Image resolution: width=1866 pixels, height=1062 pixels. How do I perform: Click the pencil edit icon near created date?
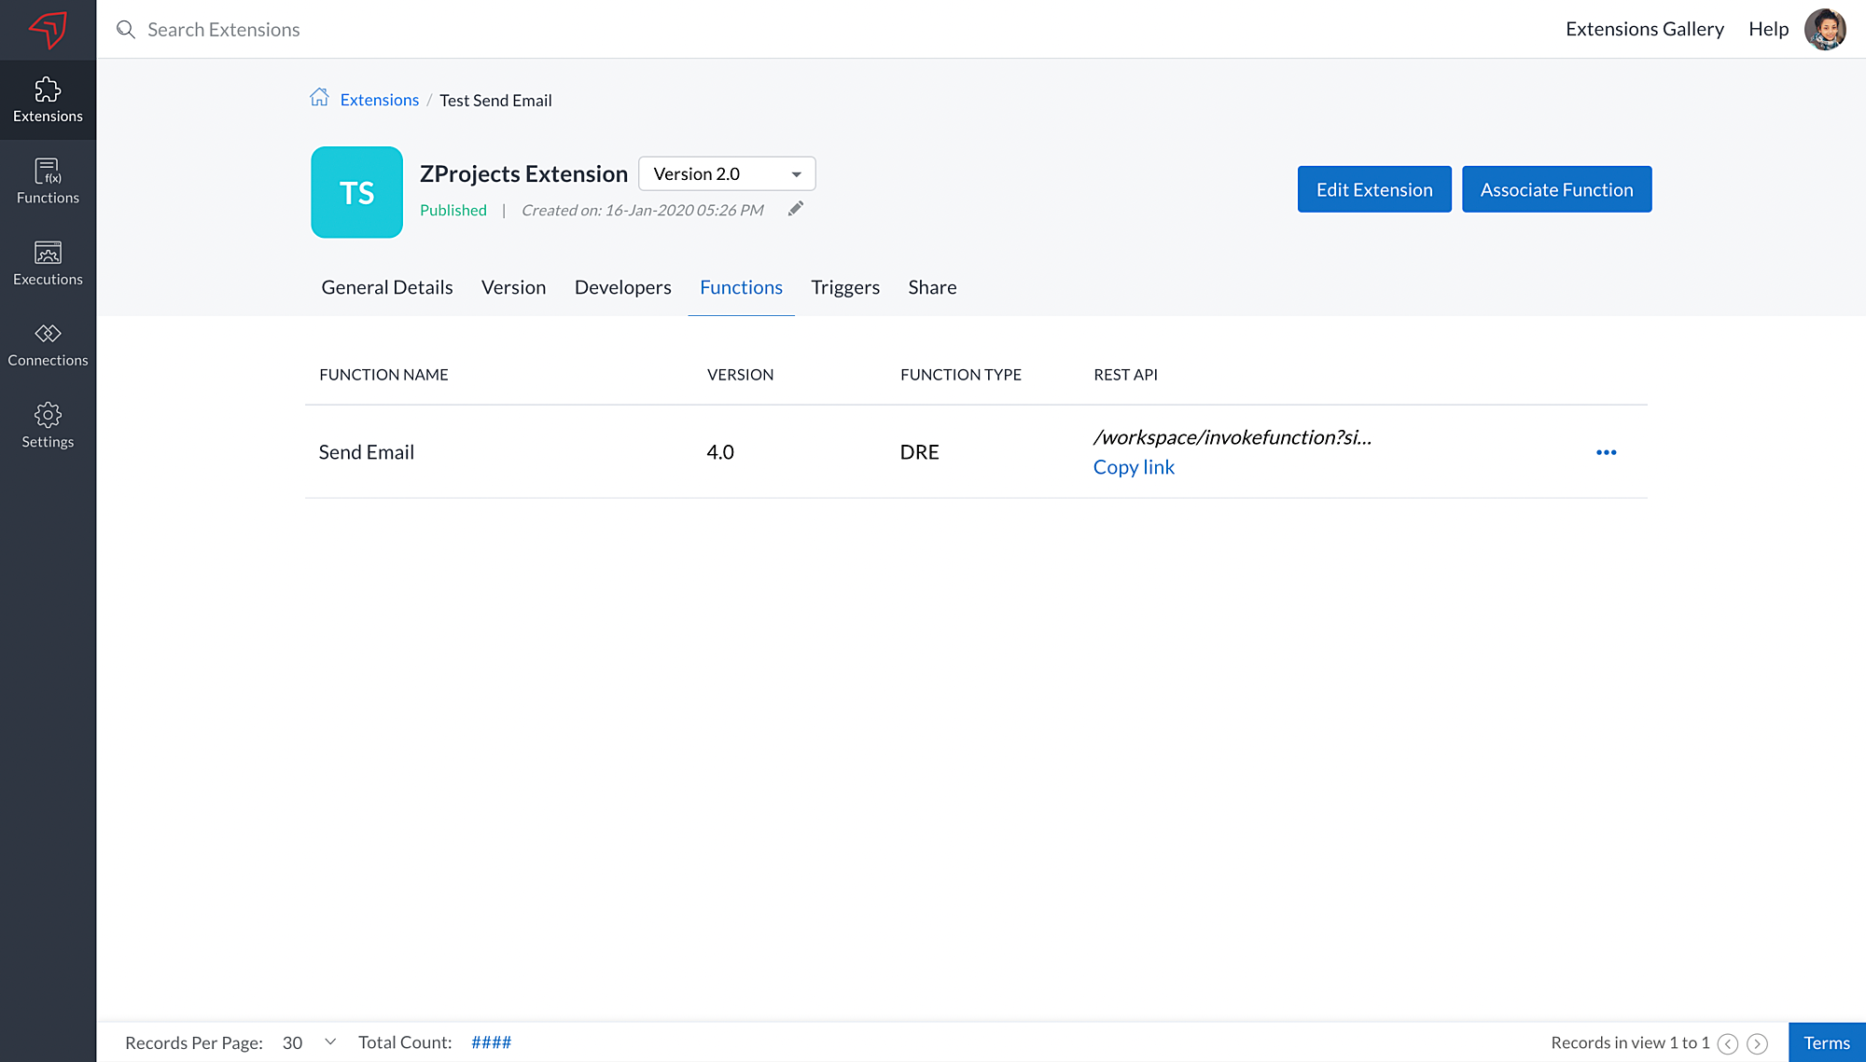coord(795,209)
